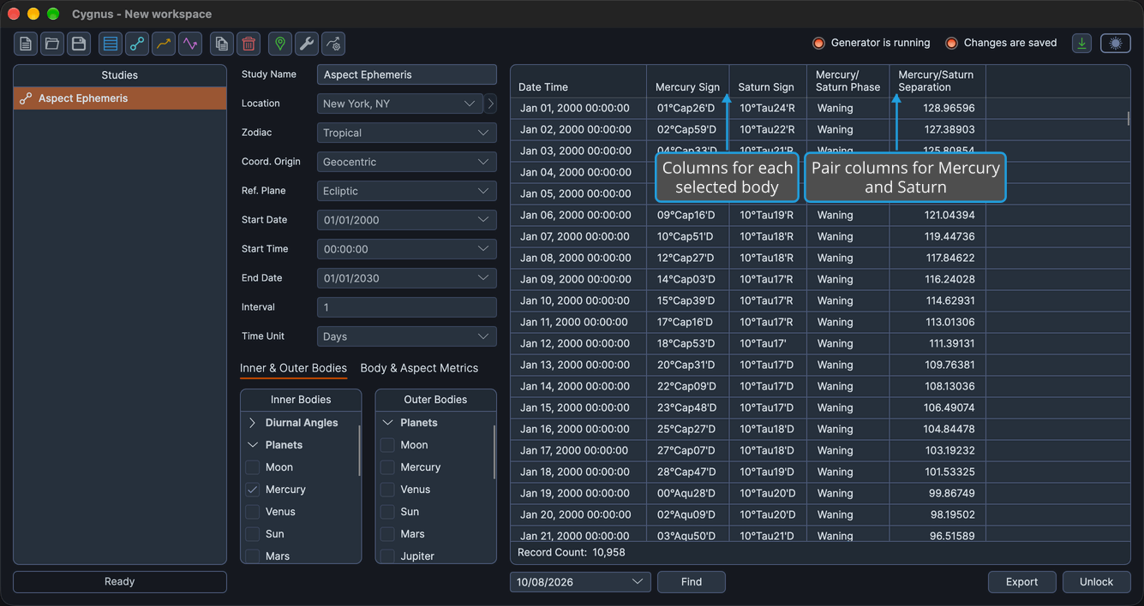Screen dimensions: 1144x606
Task: Click the Interval input field
Action: pos(407,307)
